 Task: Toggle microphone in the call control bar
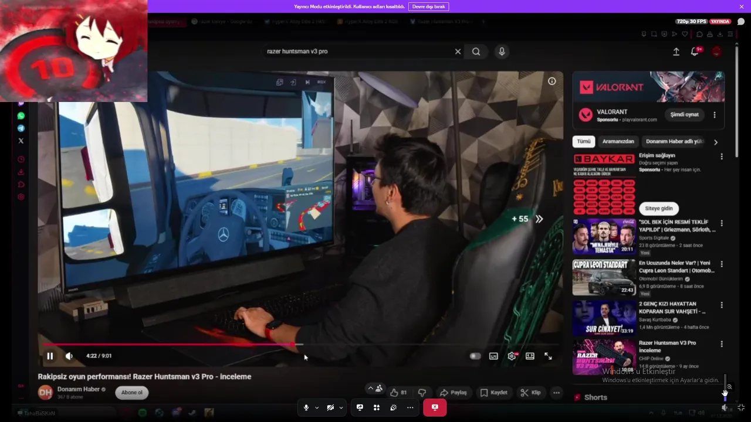[306, 407]
